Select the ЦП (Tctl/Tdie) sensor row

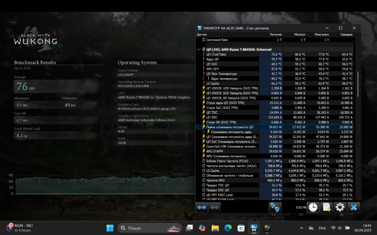[275, 54]
